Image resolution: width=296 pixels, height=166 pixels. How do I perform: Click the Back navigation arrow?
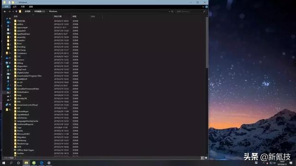click(5, 12)
